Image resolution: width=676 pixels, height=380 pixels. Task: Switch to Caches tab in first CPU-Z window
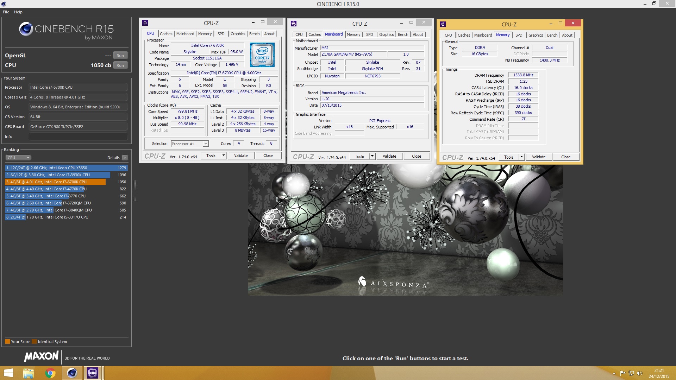click(166, 34)
